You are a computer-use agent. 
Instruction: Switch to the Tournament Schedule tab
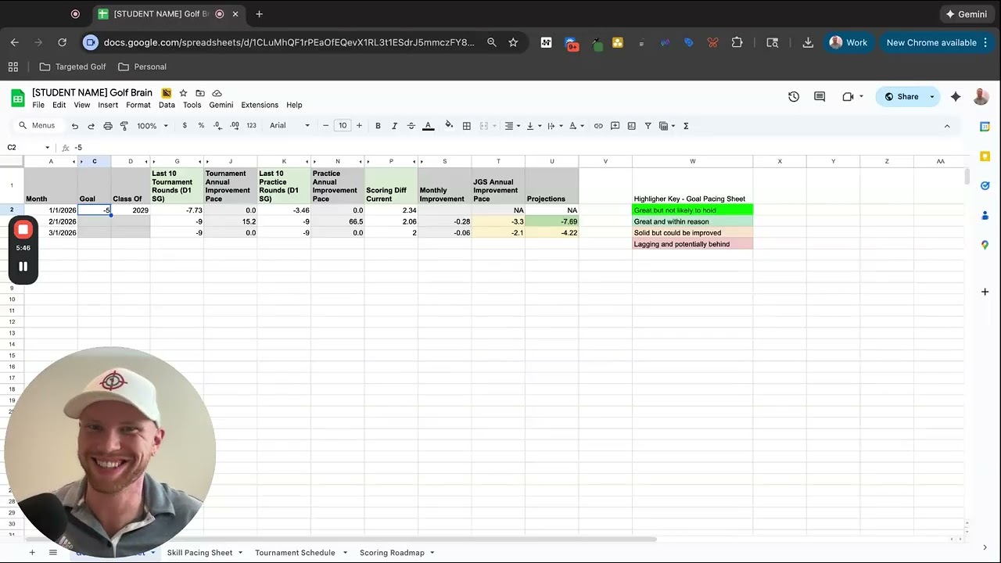[295, 553]
